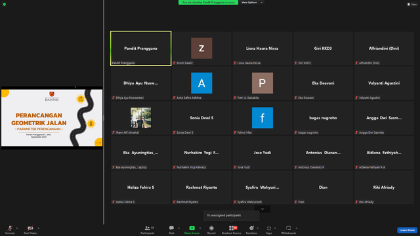Start recording with the Record button
The height and width of the screenshot is (236, 420).
coord(211,229)
